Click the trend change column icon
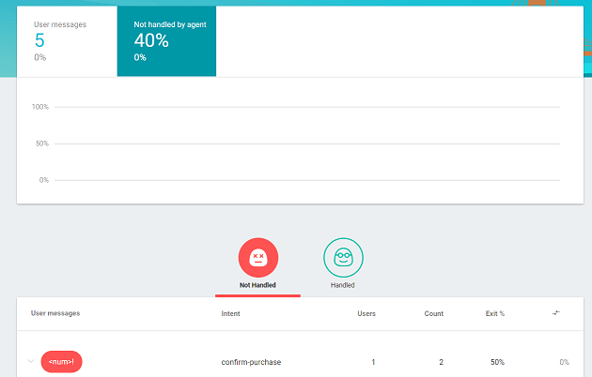 pyautogui.click(x=555, y=313)
